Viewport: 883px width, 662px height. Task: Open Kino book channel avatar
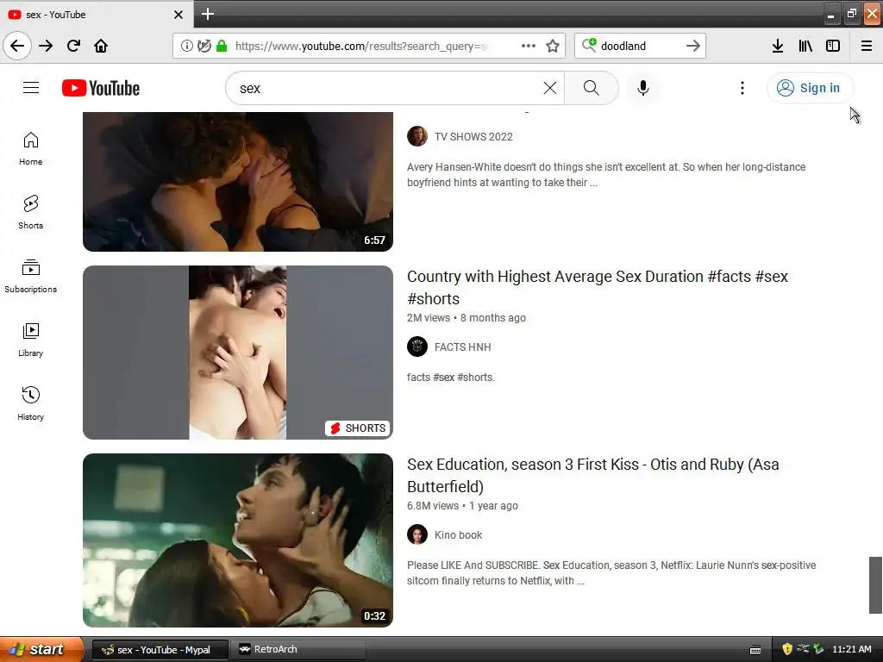[x=417, y=534]
